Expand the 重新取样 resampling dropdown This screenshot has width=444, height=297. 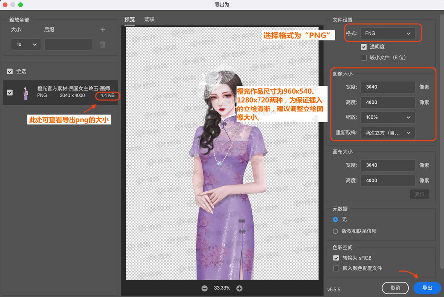pyautogui.click(x=387, y=133)
